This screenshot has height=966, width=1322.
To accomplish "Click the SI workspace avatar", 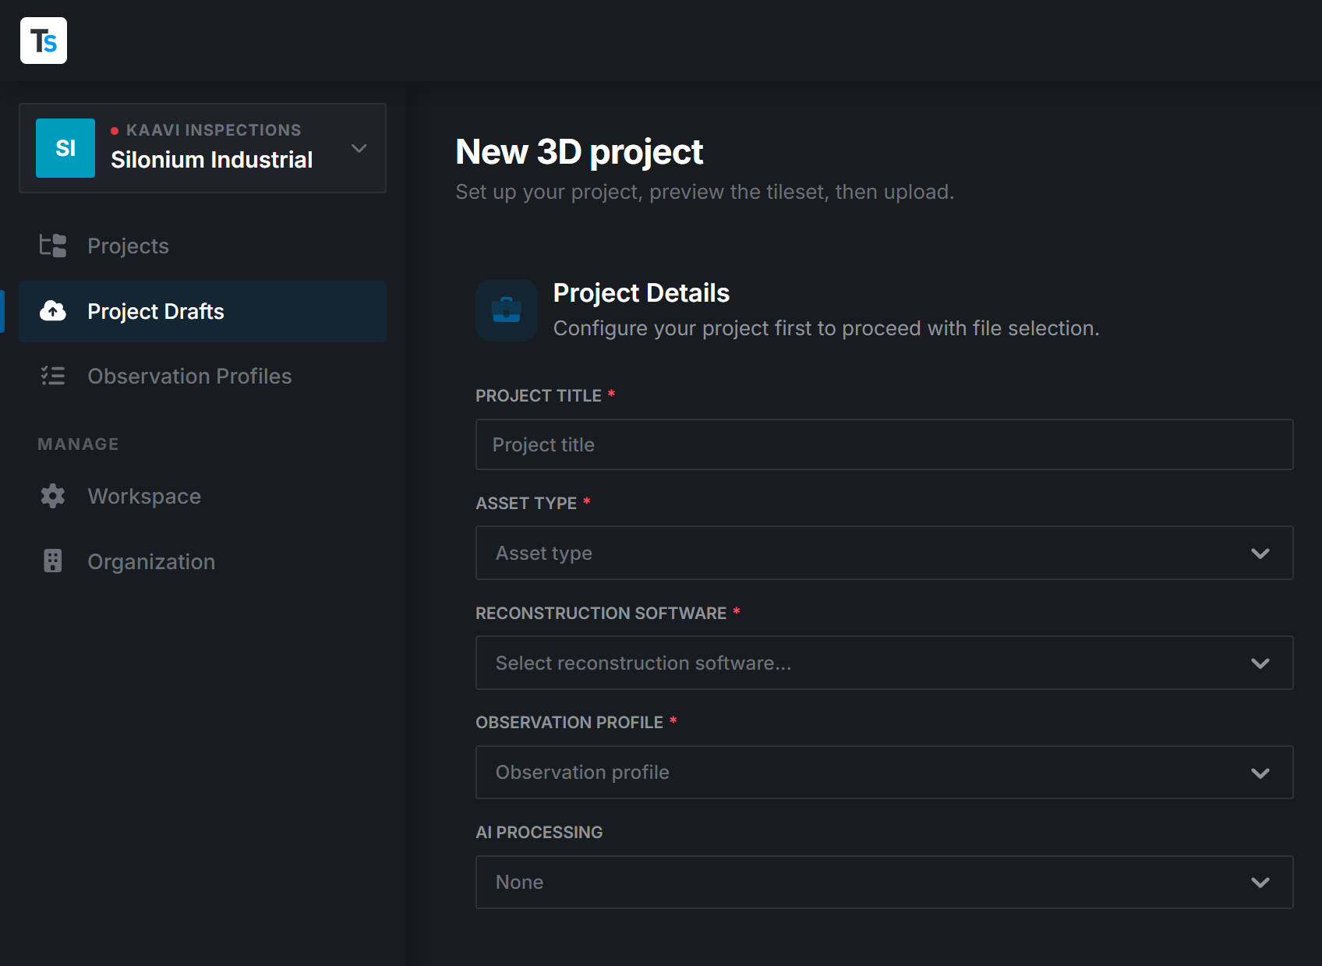I will 65,148.
